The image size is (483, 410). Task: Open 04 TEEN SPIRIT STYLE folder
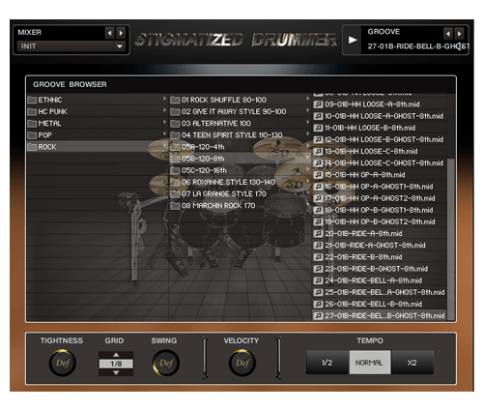241,135
